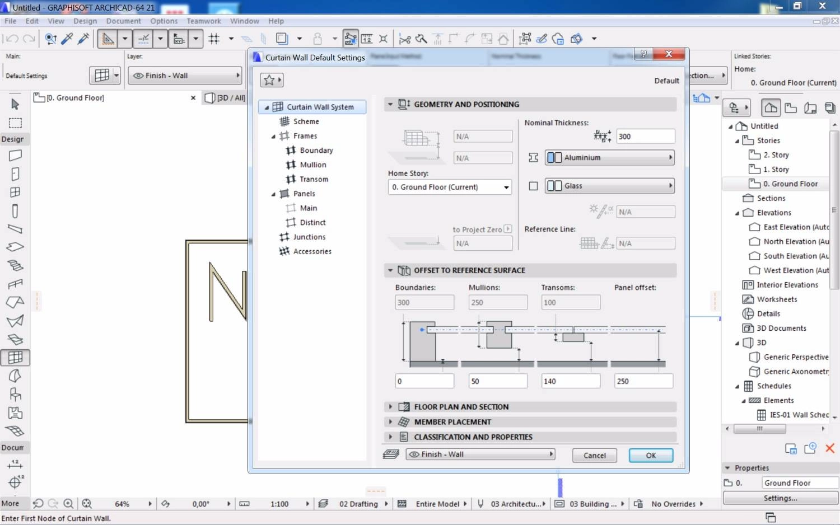Screen dimensions: 840x525
Task: Select Scheme in the settings tree
Action: (306, 121)
